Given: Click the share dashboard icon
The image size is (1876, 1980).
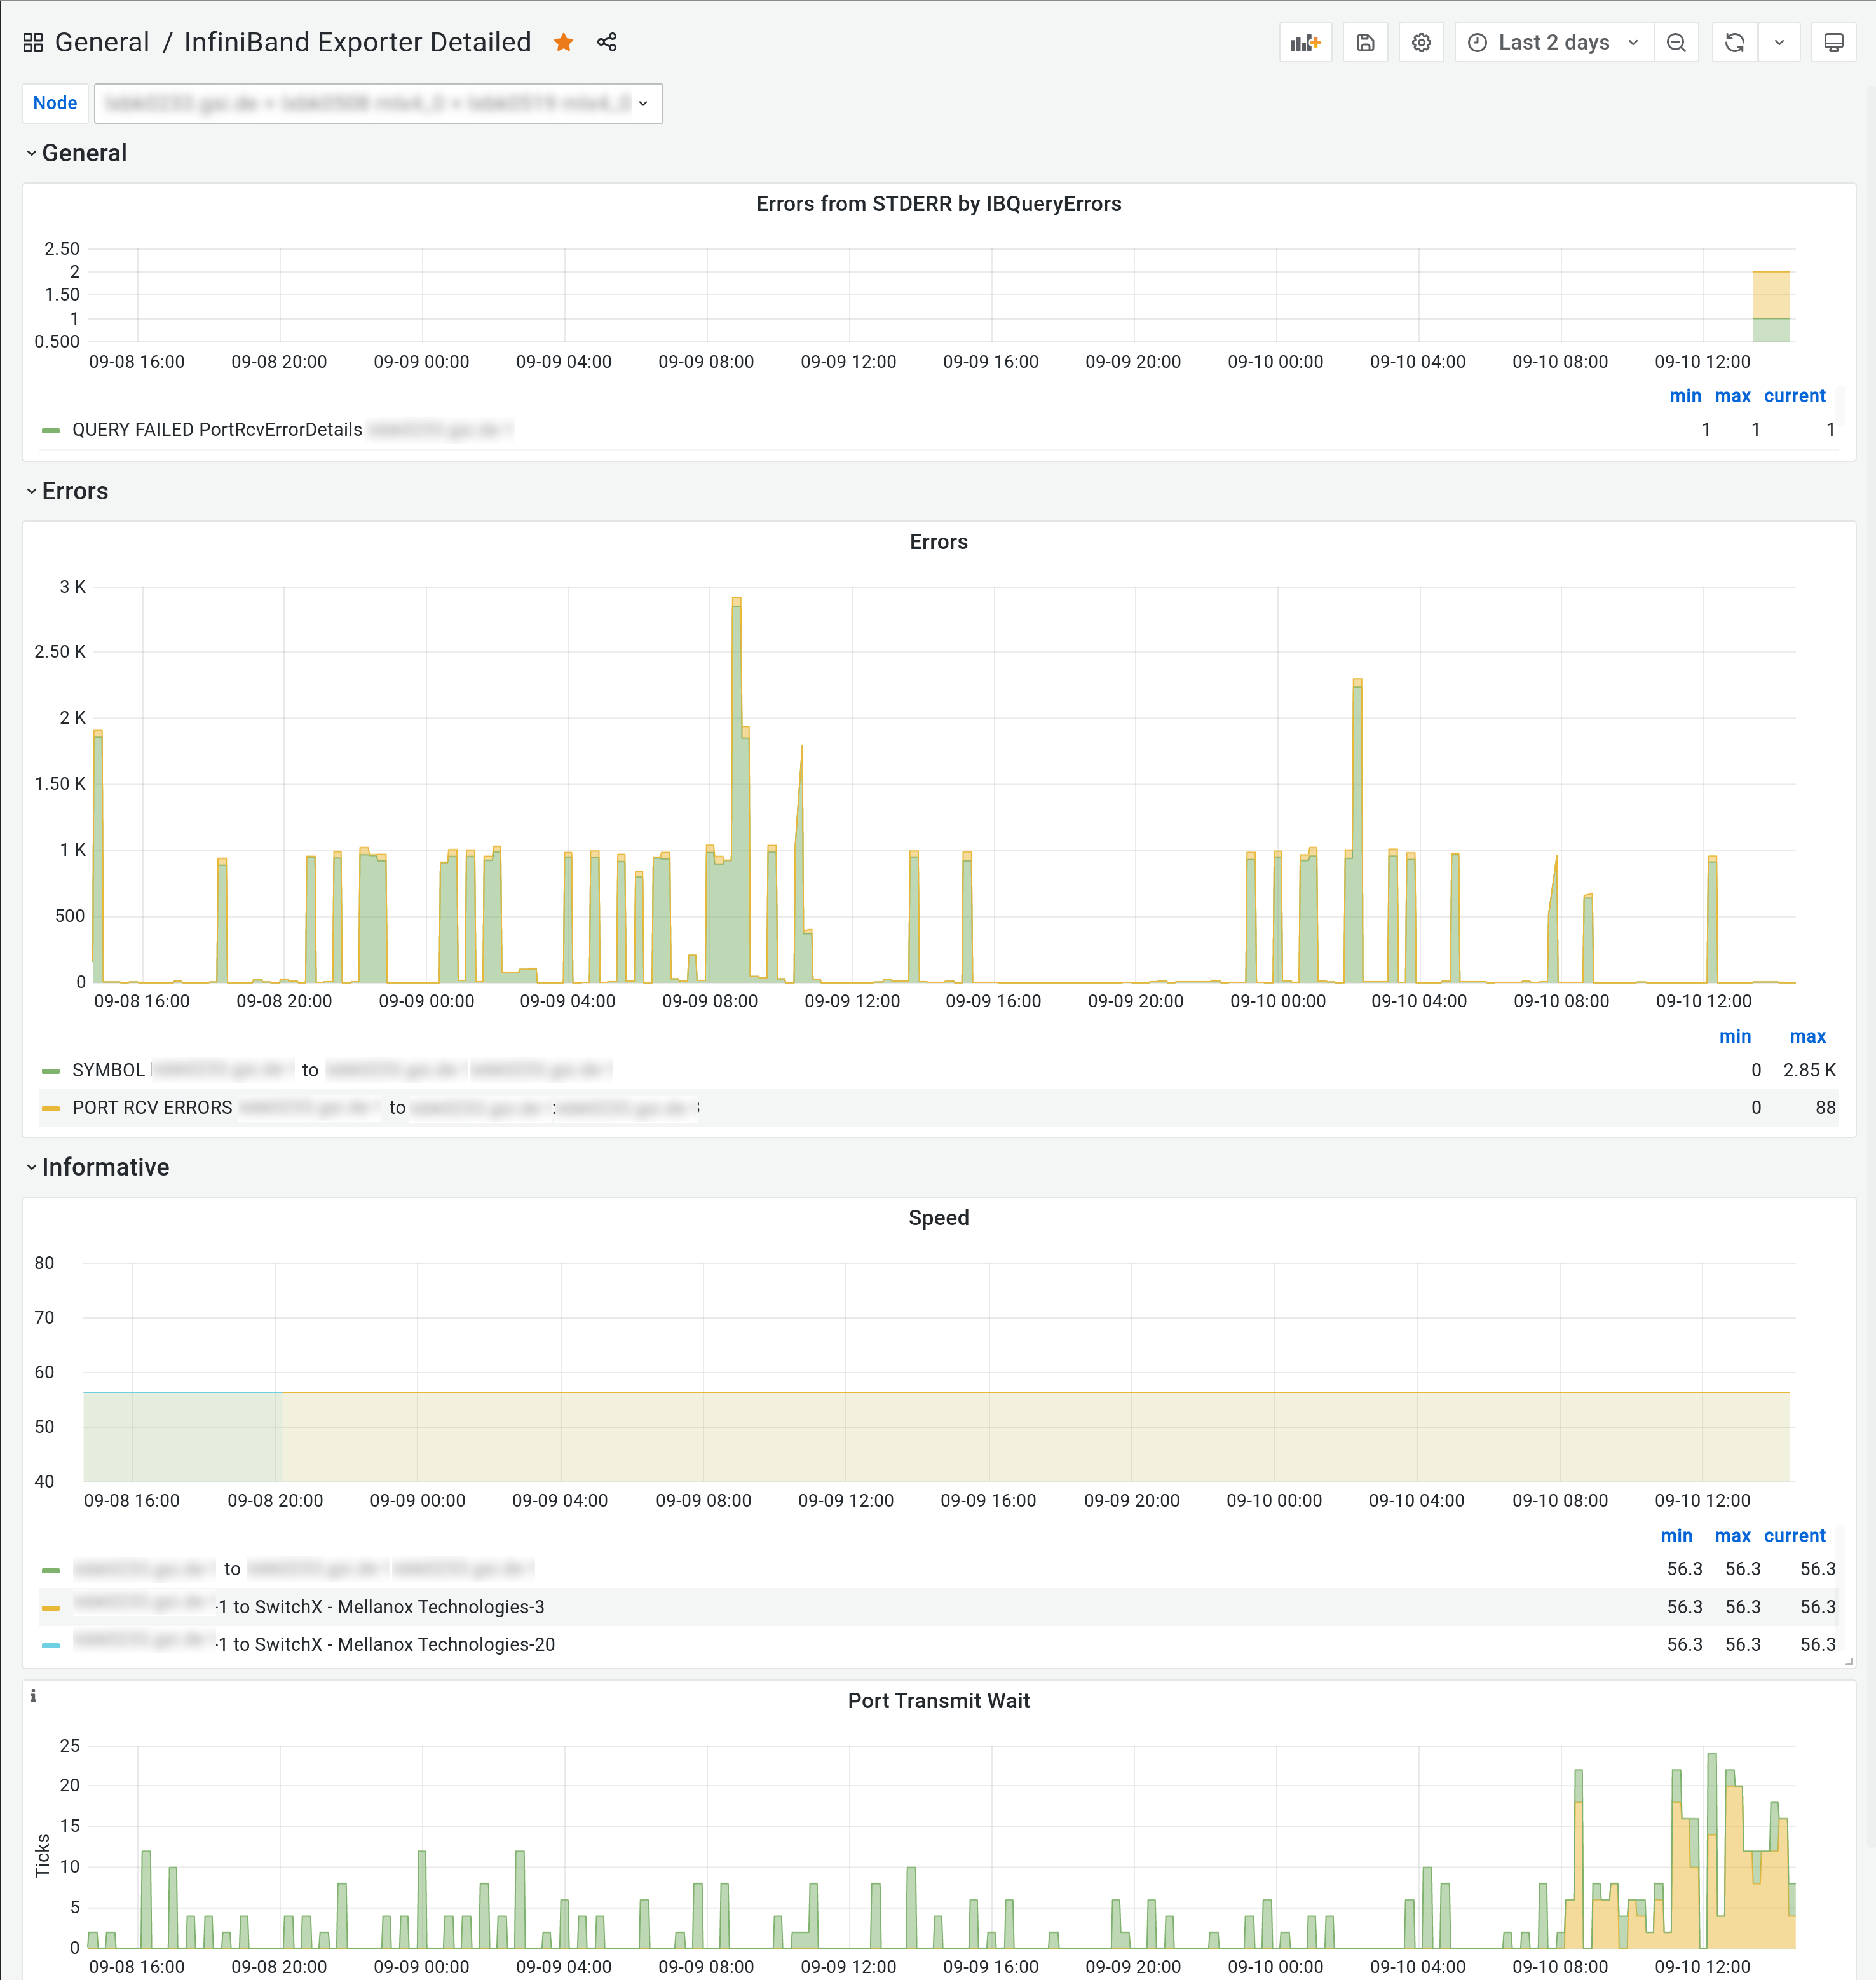Looking at the screenshot, I should 607,42.
